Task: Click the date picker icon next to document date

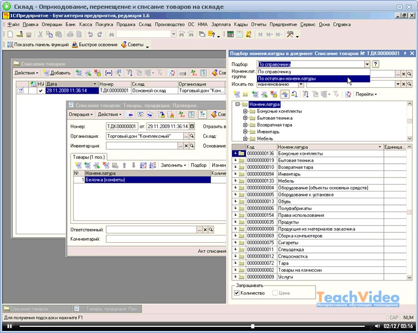Action: (x=192, y=126)
